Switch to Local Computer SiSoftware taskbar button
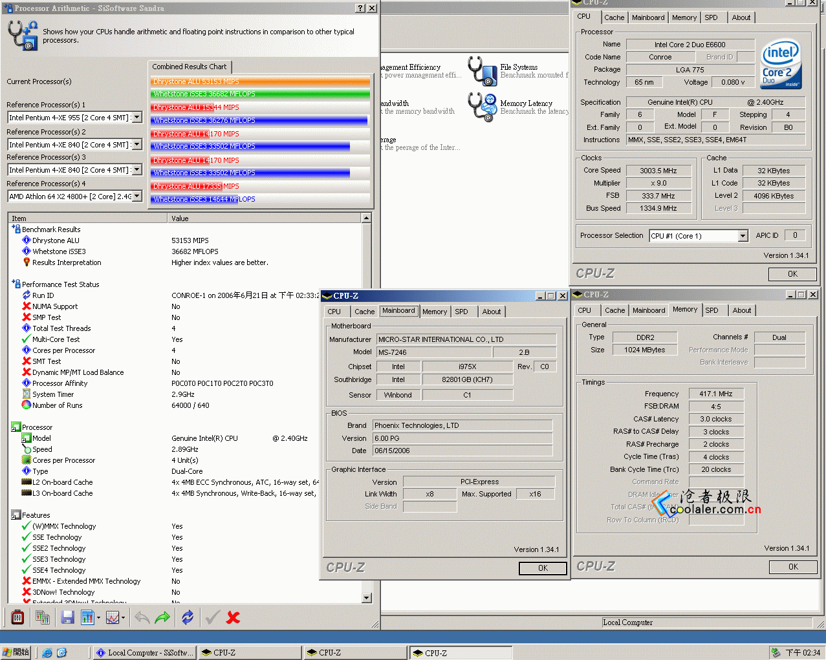Screen dimensions: 826x660 point(144,653)
